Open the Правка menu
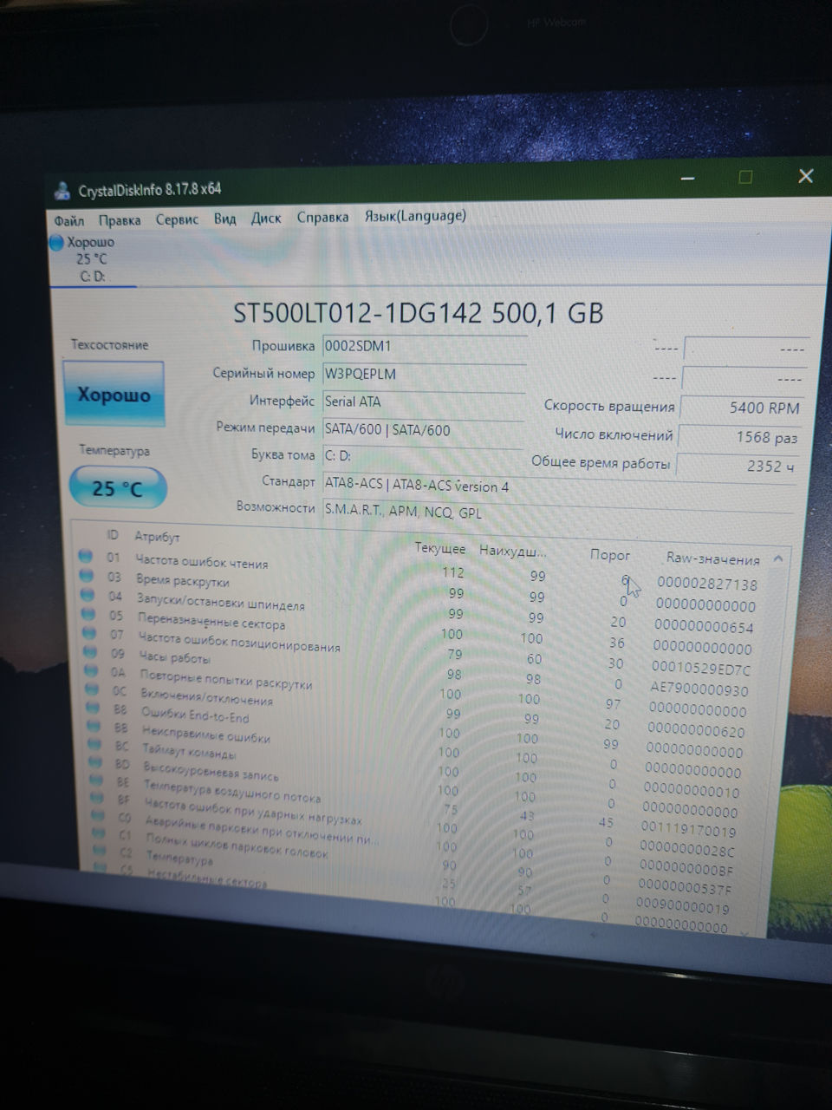 click(x=120, y=220)
